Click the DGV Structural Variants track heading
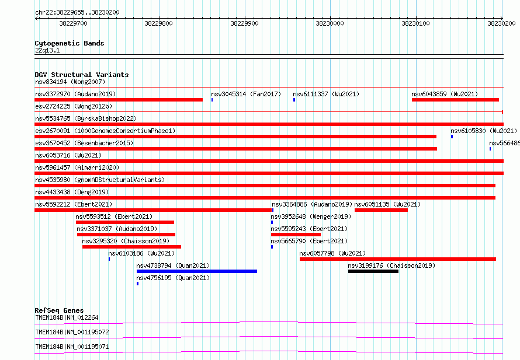Image resolution: width=520 pixels, height=360 pixels. 82,75
